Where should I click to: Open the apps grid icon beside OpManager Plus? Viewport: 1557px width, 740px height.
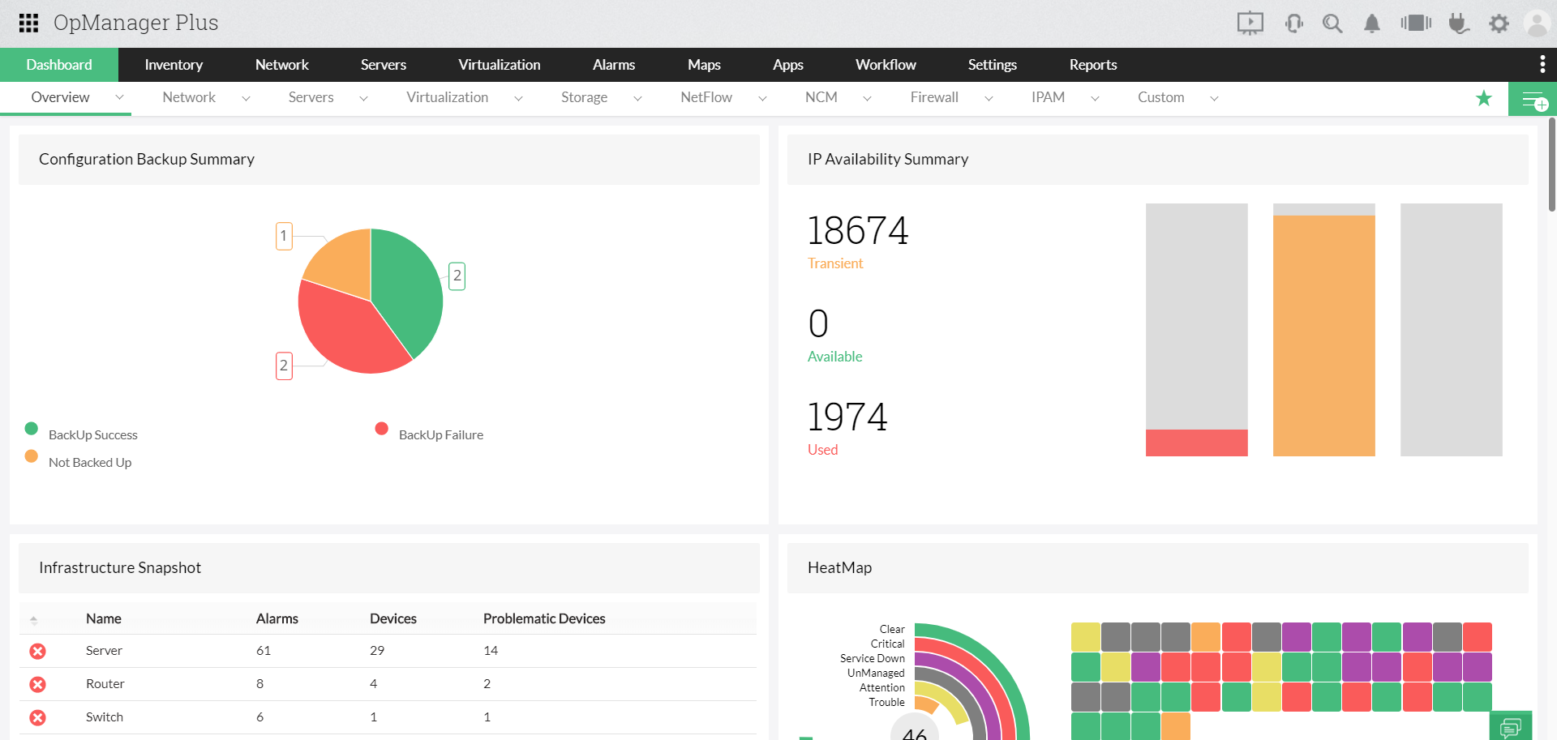click(28, 23)
